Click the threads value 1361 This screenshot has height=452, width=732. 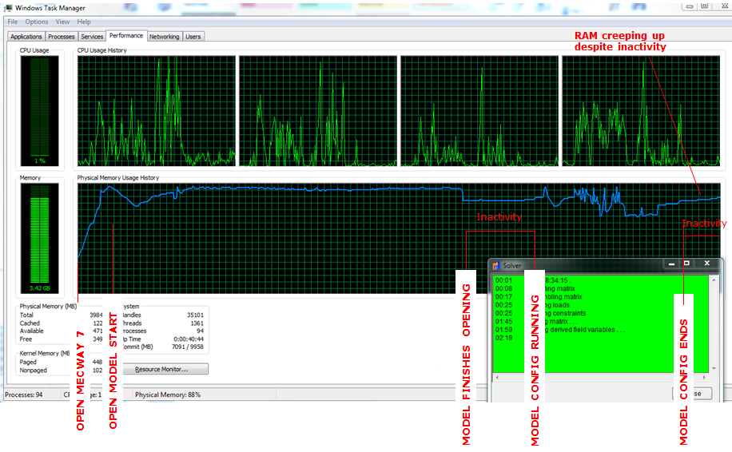point(197,323)
